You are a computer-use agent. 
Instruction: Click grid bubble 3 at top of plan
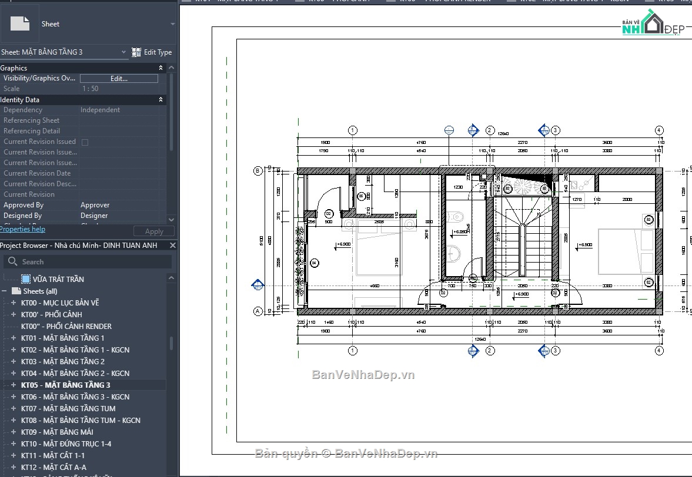click(556, 130)
